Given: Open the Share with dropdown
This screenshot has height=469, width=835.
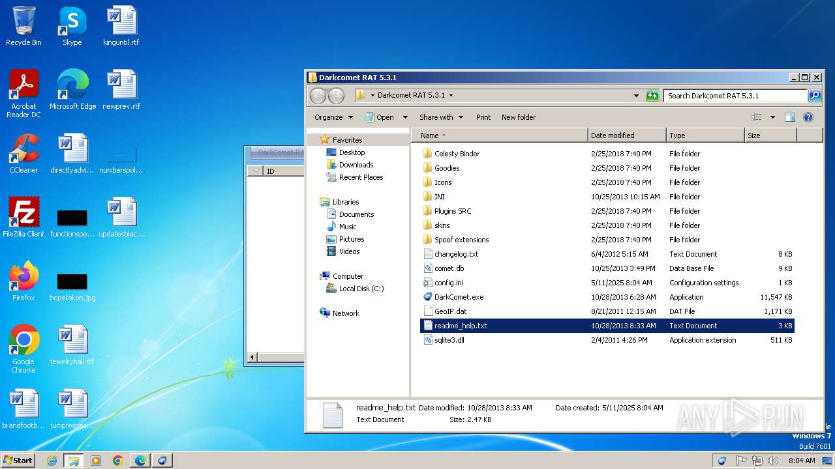Looking at the screenshot, I should click(441, 117).
